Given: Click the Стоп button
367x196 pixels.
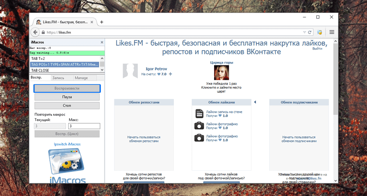Looking at the screenshot, I should 67,105.
